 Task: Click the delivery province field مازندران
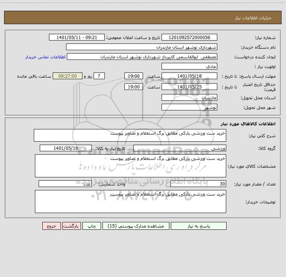189,97
